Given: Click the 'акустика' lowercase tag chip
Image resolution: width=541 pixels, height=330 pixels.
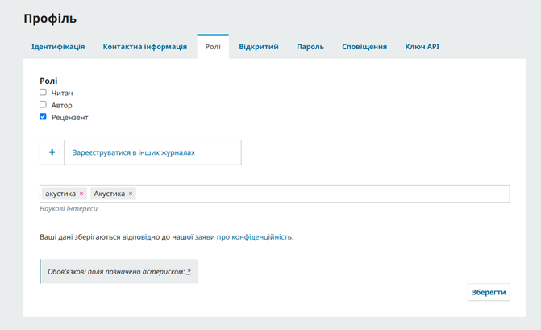Looking at the screenshot, I should tap(60, 194).
